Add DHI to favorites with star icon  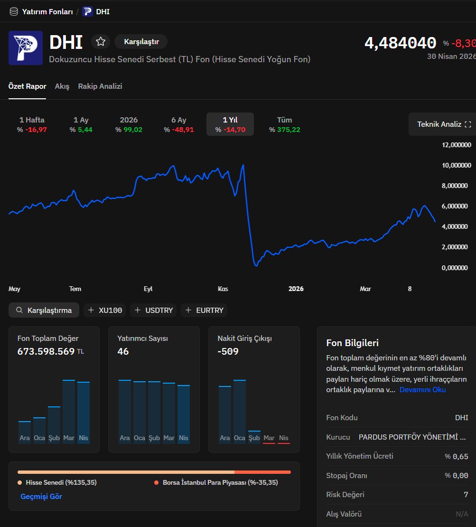pos(101,42)
